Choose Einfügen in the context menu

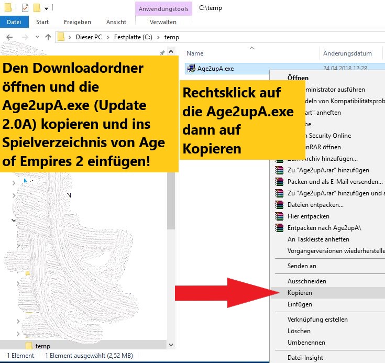pyautogui.click(x=300, y=304)
